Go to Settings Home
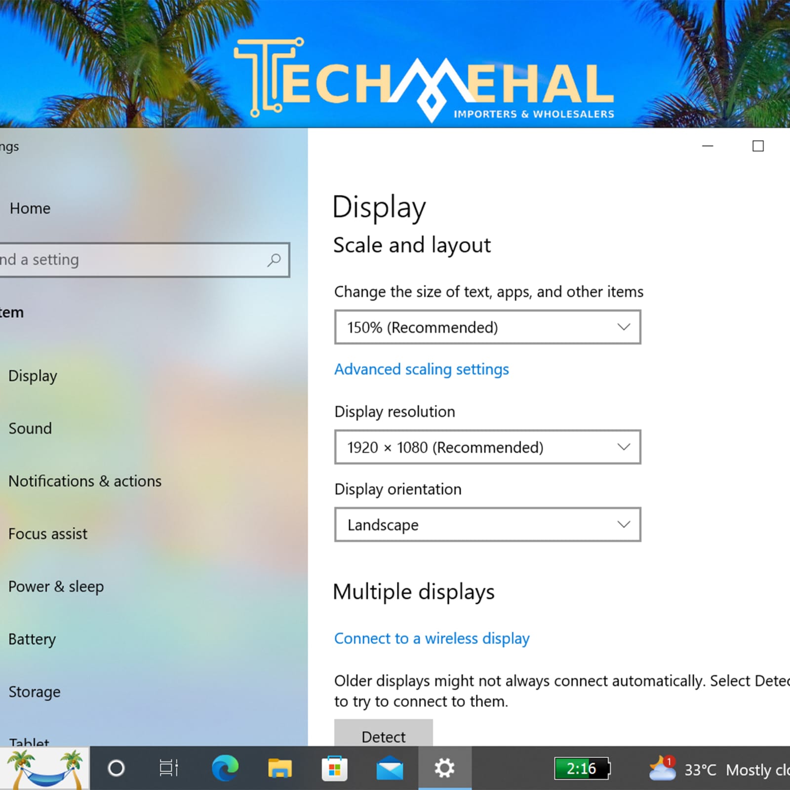The image size is (790, 790). tap(30, 208)
